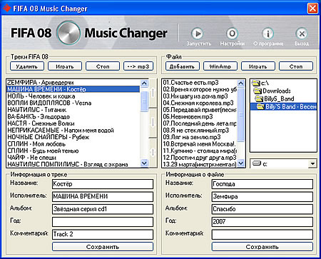
Task: Select the Downloads folder in tree
Action: (272, 91)
